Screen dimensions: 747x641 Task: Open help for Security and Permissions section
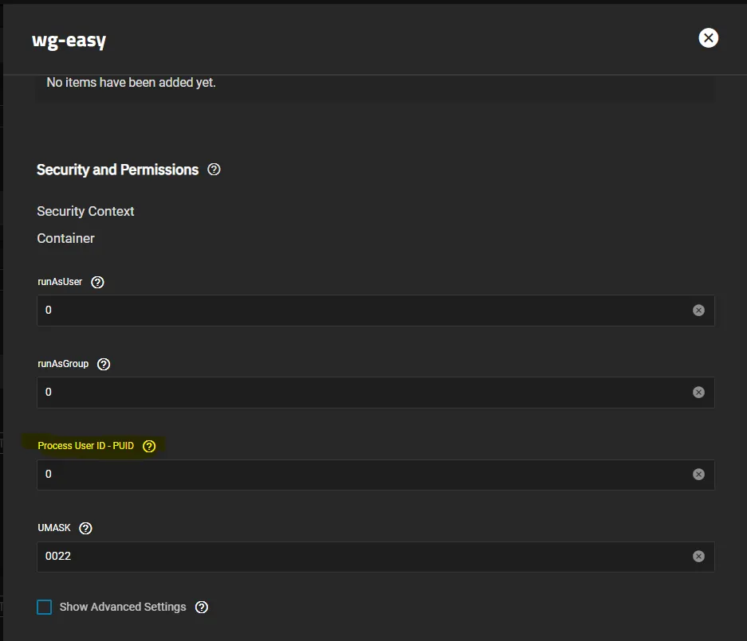(214, 170)
